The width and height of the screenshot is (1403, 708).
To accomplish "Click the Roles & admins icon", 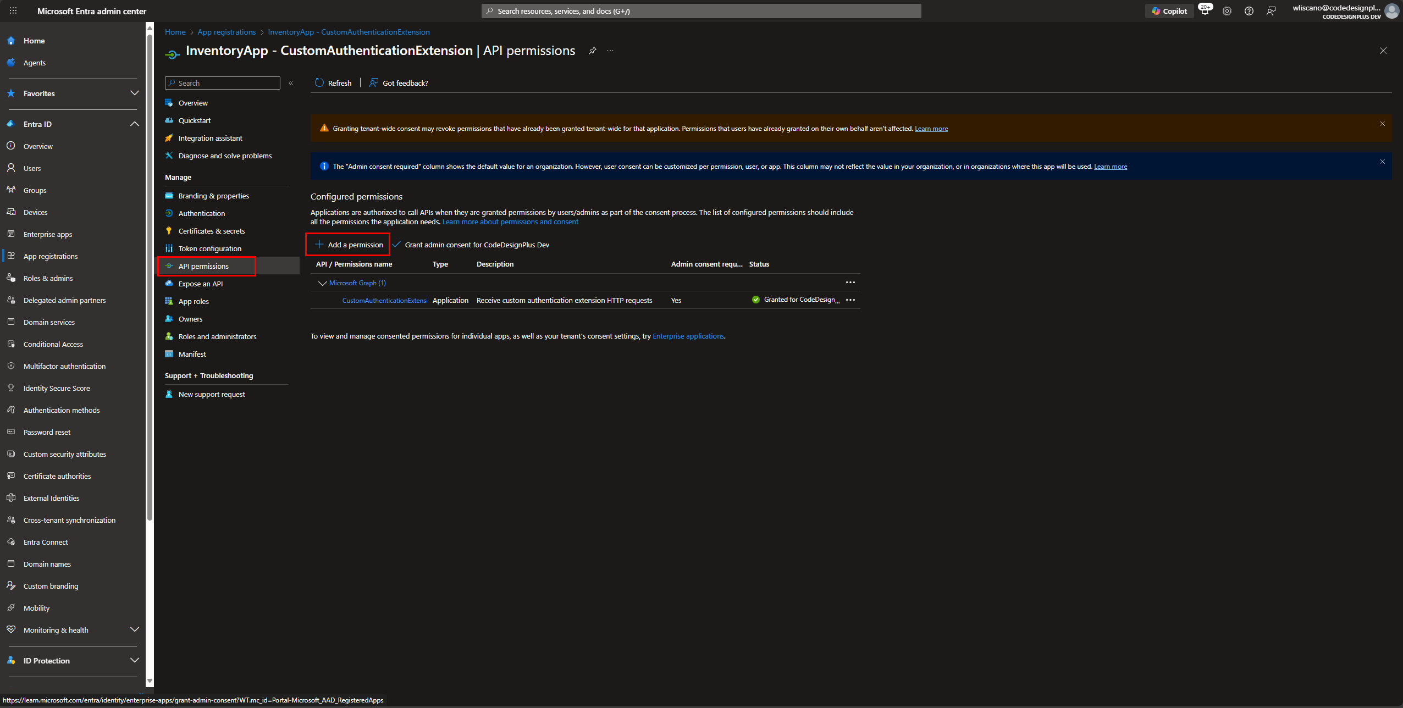I will (11, 278).
